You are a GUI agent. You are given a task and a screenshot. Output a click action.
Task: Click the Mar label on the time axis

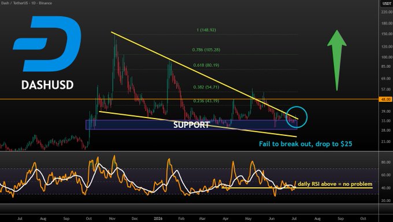pyautogui.click(x=202, y=219)
